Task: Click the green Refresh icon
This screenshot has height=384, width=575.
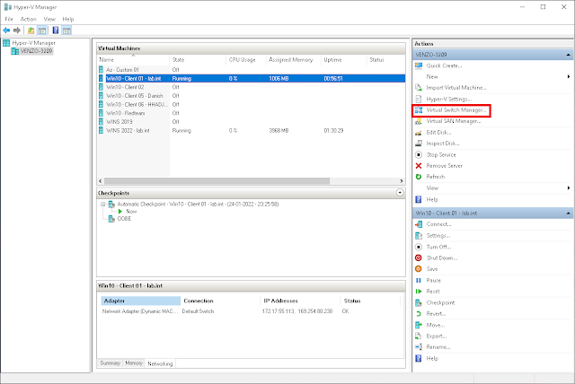Action: [x=419, y=177]
